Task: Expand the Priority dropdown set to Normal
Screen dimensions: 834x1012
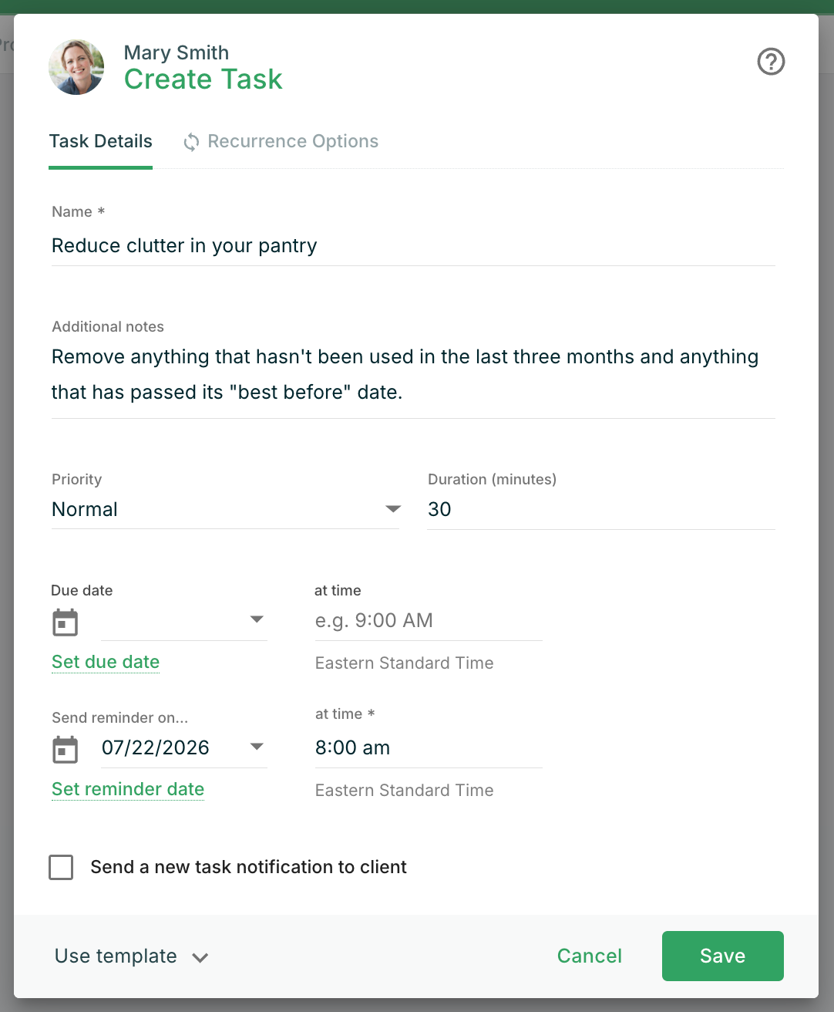Action: tap(226, 509)
